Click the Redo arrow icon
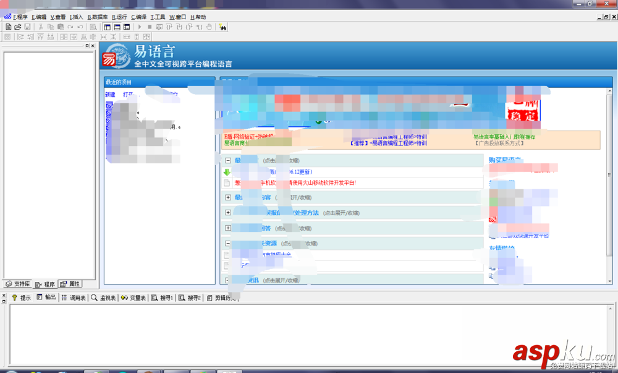This screenshot has height=373, width=618. [70, 27]
